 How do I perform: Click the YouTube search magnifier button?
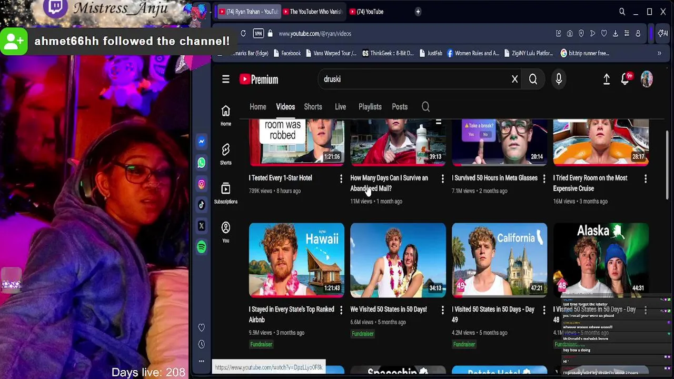[x=533, y=79]
